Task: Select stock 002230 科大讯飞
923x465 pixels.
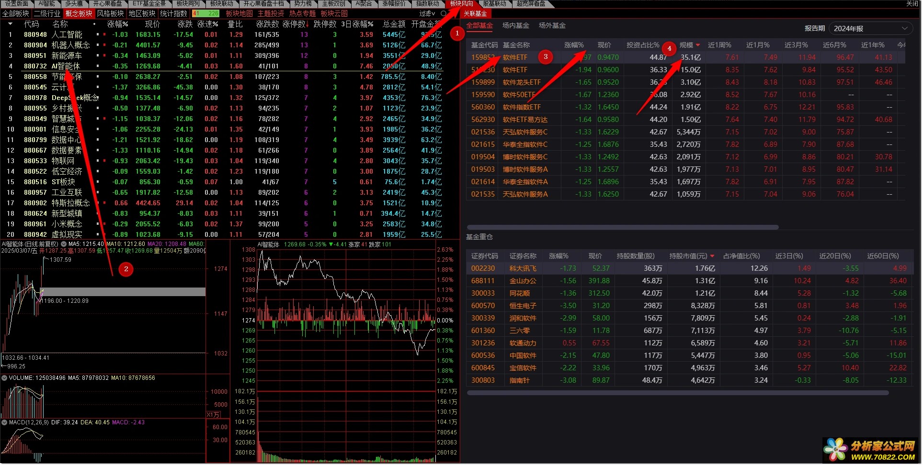Action: (x=689, y=268)
